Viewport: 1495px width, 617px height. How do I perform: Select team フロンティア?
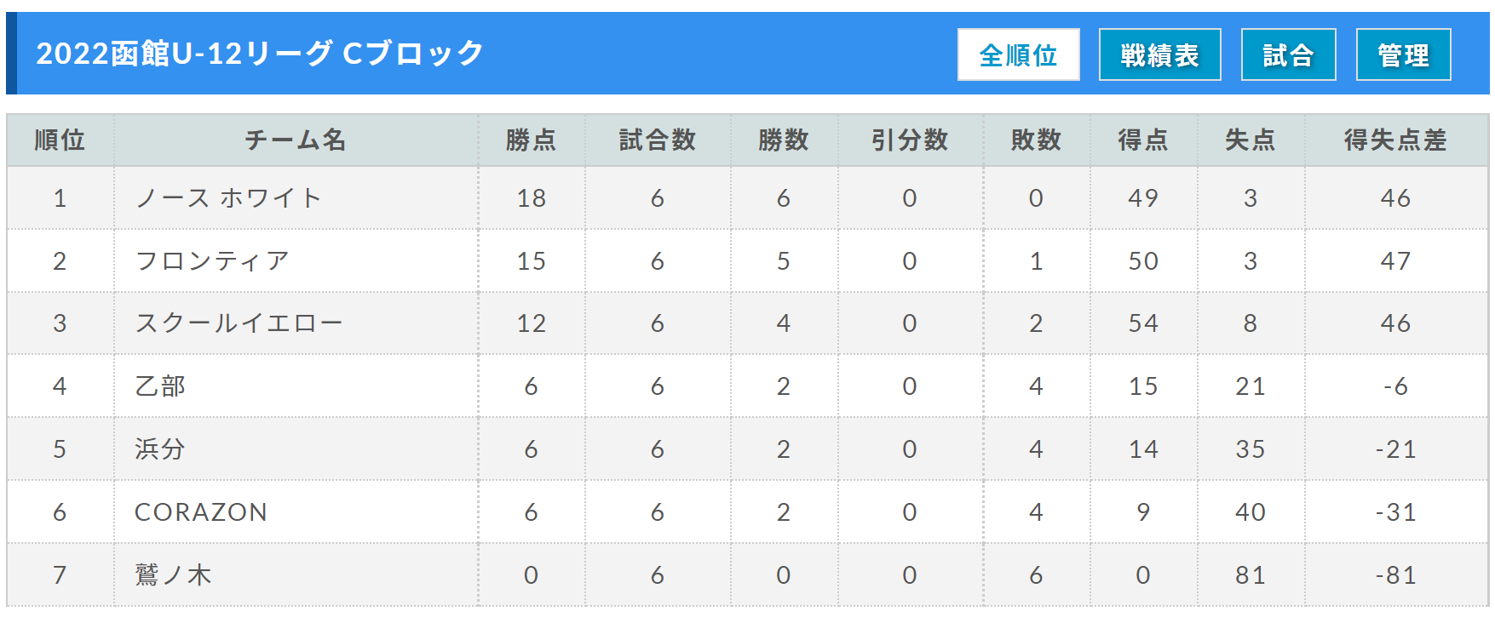212,260
